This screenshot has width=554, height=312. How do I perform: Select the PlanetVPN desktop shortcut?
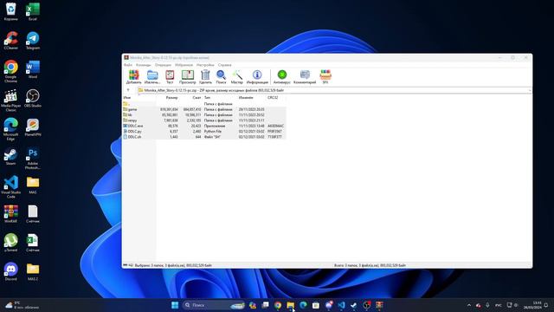click(x=33, y=127)
